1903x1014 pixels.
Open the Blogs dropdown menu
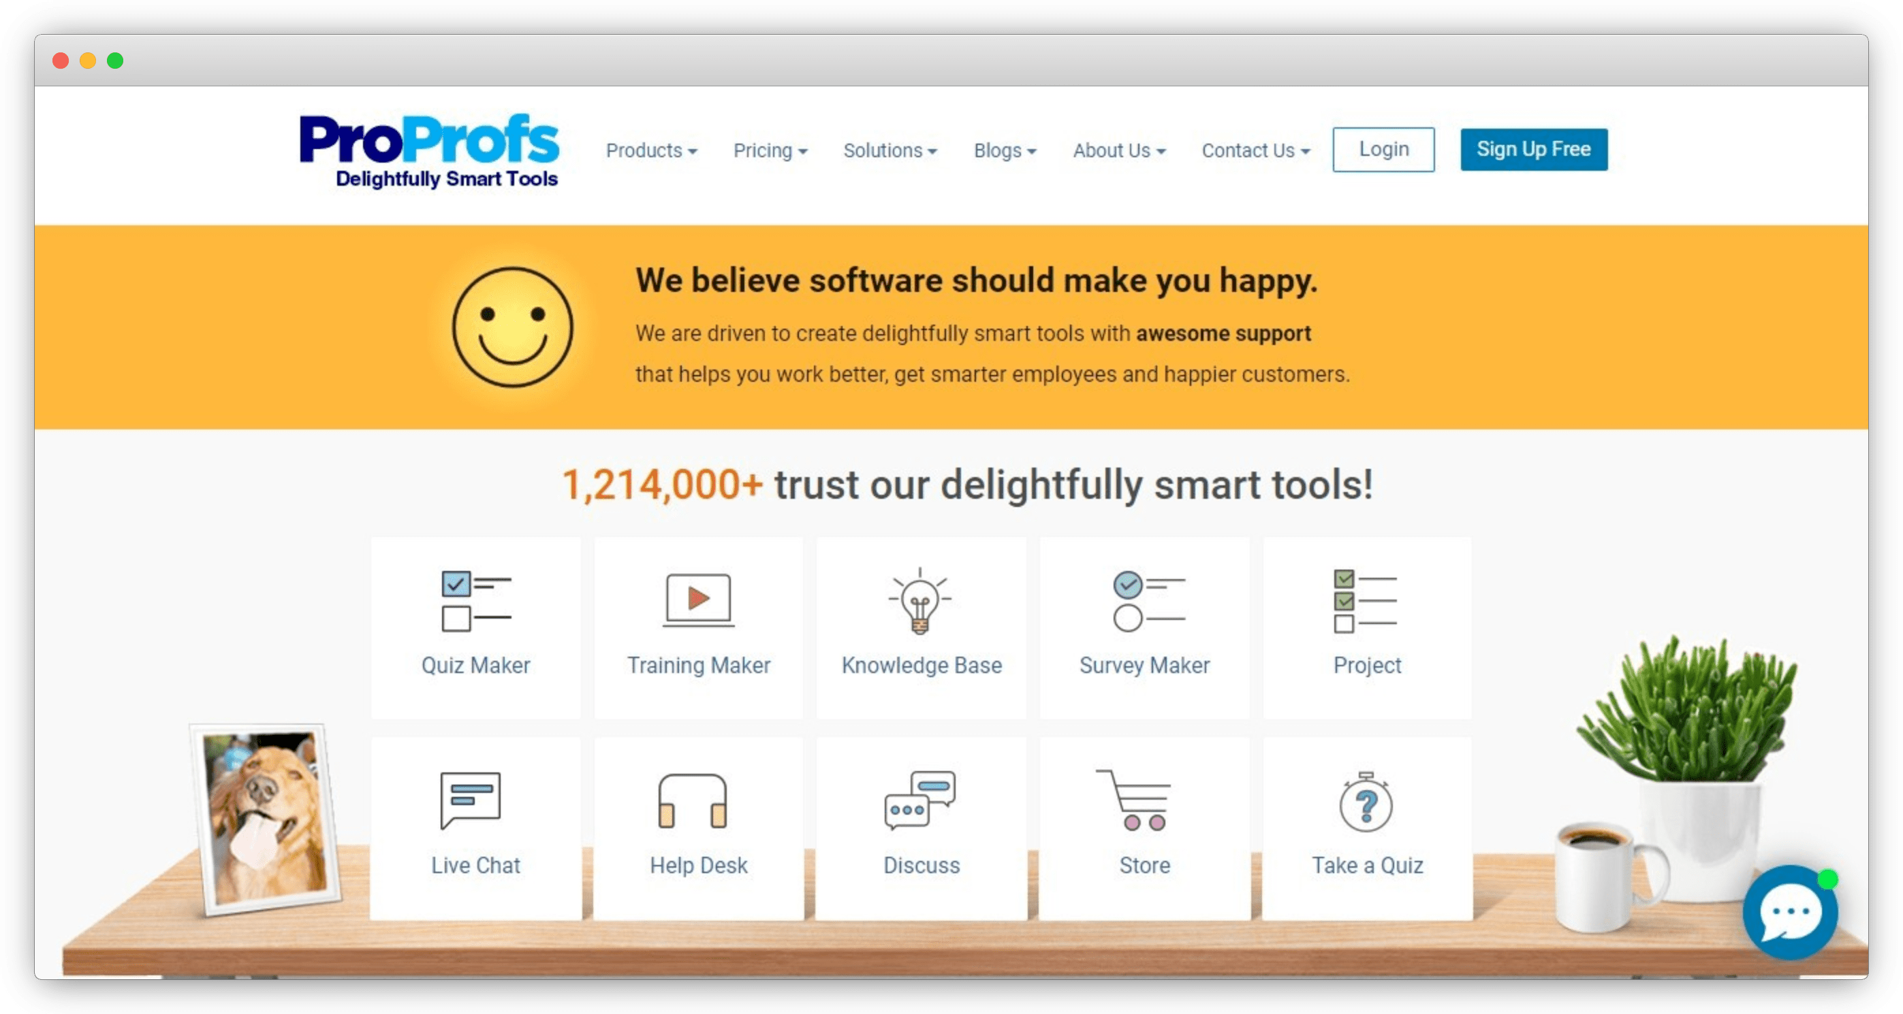tap(1005, 150)
